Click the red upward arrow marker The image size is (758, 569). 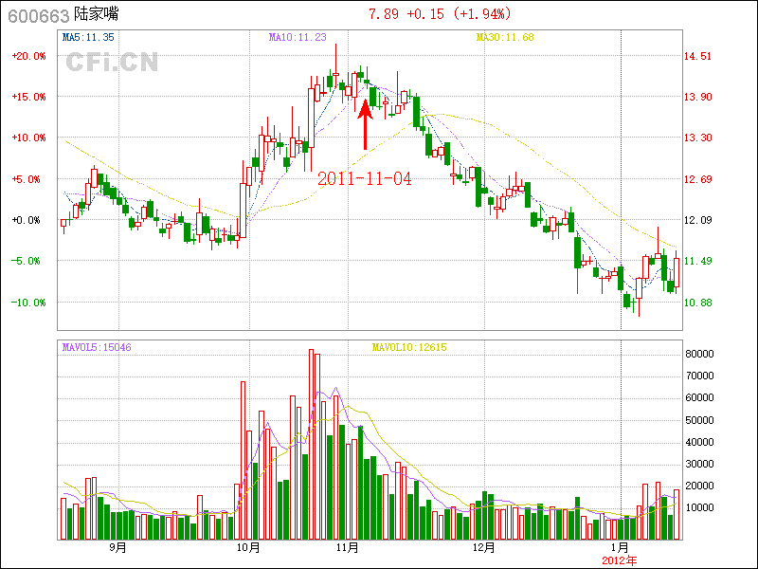click(x=365, y=123)
